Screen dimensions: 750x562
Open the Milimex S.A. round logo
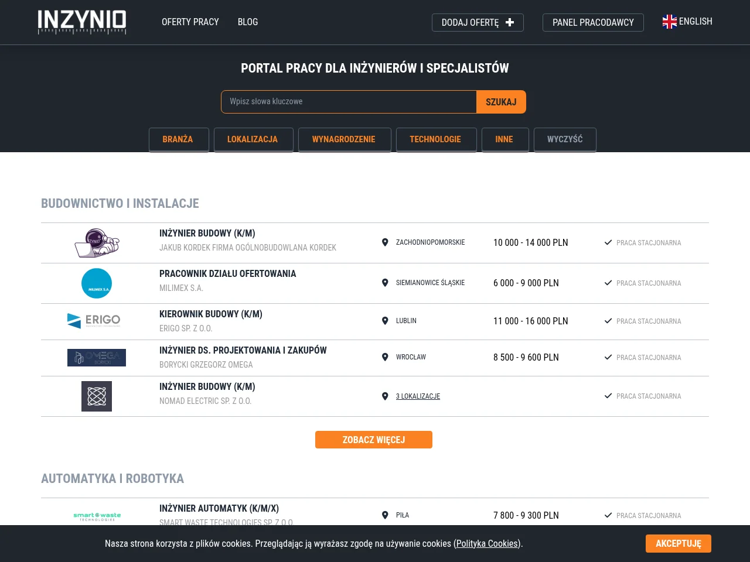click(97, 283)
